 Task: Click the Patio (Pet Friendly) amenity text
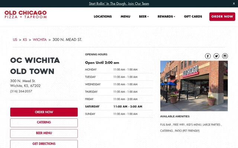(x=187, y=131)
